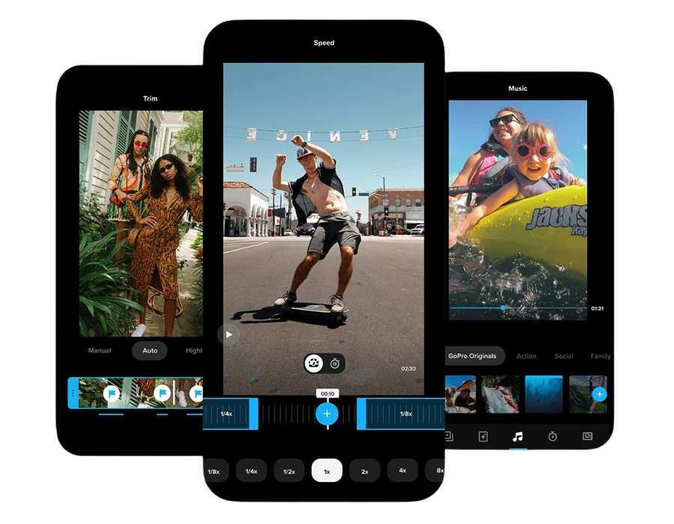Add music track with blue plus icon
This screenshot has height=524, width=674.
(x=599, y=394)
